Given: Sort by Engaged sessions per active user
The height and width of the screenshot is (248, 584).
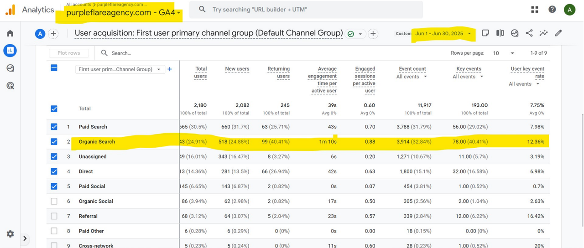Looking at the screenshot, I should (364, 80).
